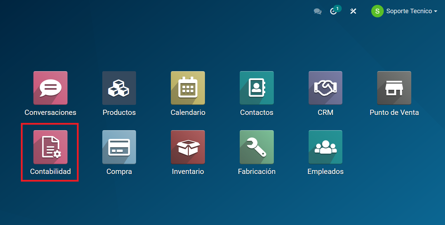Open the Calendario app icon
This screenshot has height=225, width=445.
coord(188,88)
